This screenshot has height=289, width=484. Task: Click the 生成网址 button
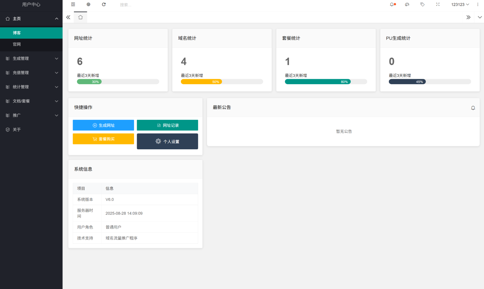(103, 126)
